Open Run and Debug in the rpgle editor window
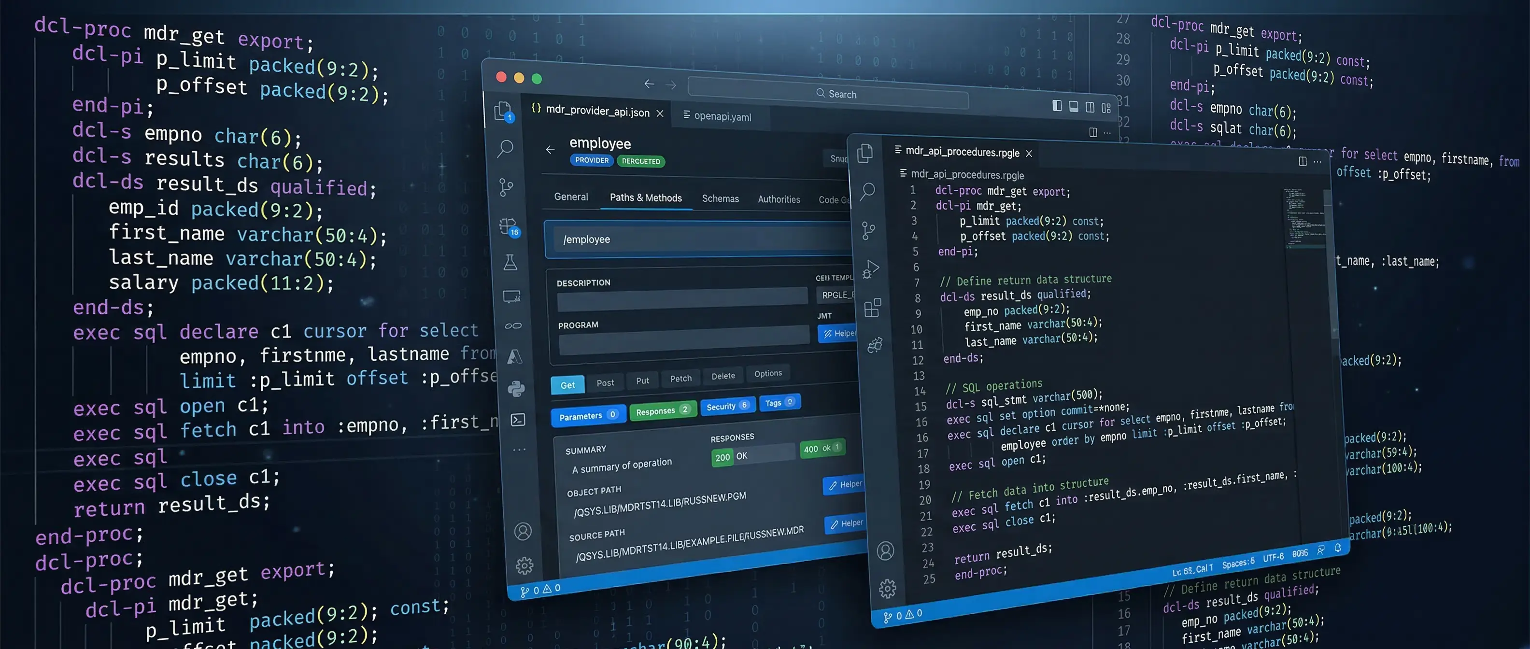Screen dimensions: 1530x649 [871, 268]
